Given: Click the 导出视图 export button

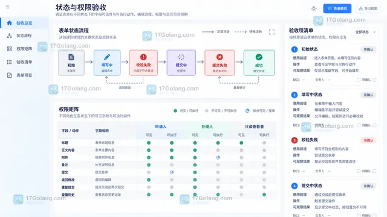Looking at the screenshot, I should pyautogui.click(x=368, y=8).
